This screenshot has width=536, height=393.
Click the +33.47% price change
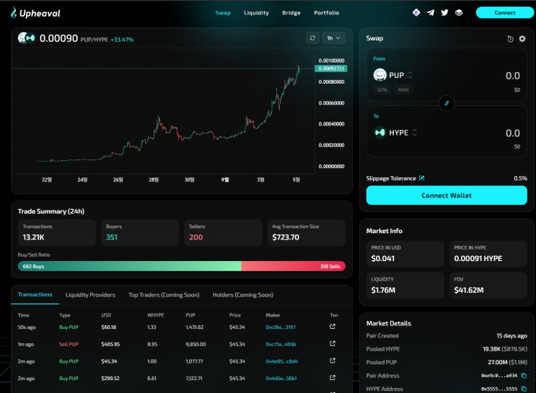point(122,40)
